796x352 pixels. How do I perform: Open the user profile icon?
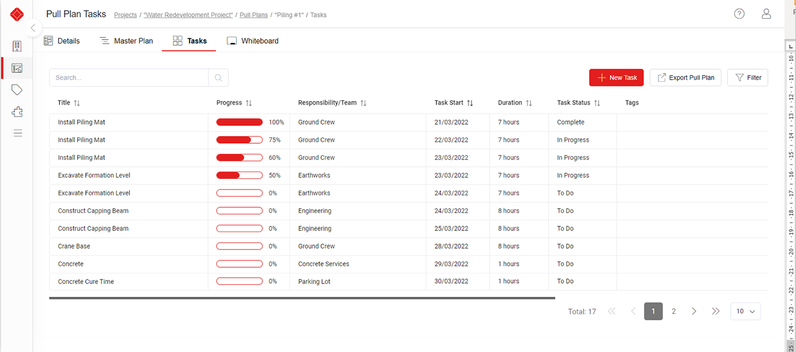[766, 14]
